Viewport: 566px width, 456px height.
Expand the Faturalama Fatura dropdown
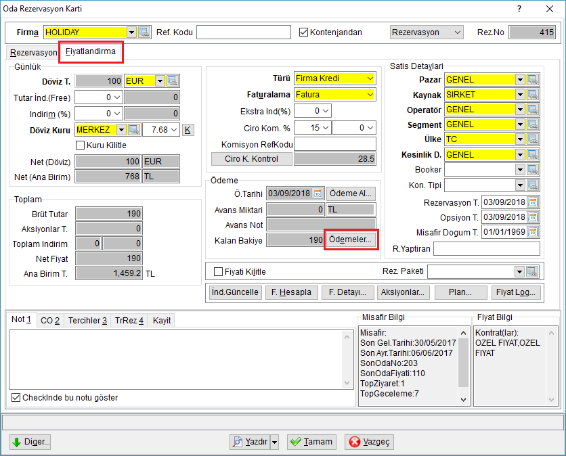coord(370,95)
